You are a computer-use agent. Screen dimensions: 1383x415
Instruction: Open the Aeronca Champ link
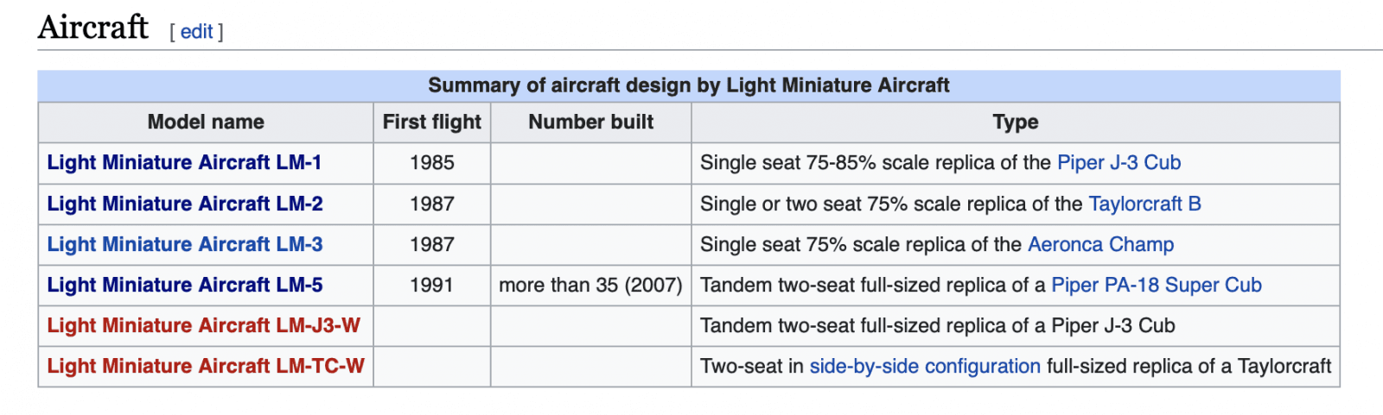tap(1100, 244)
